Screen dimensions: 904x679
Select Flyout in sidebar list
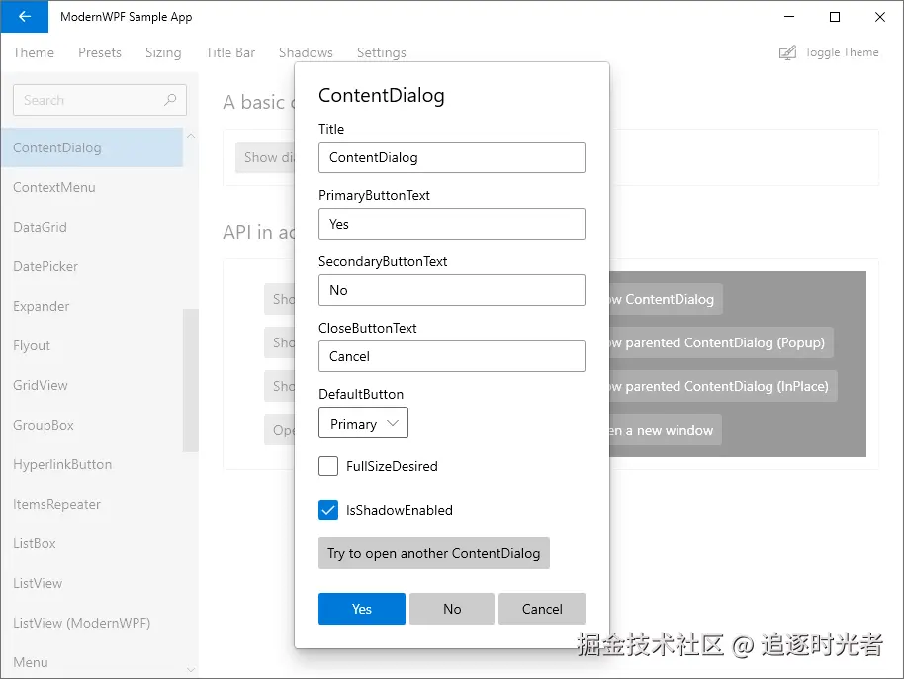[x=92, y=345]
